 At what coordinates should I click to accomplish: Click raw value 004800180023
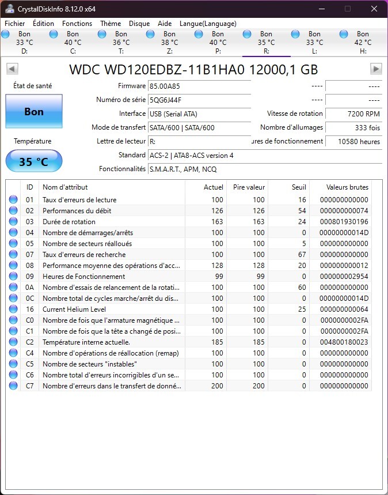(344, 342)
